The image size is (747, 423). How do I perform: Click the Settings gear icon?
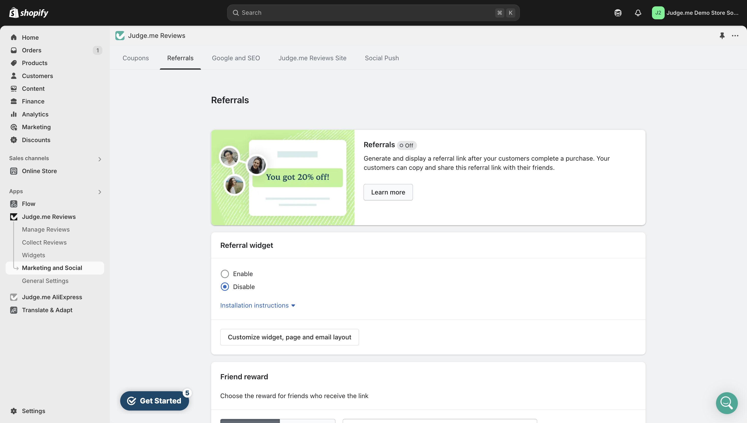(14, 411)
